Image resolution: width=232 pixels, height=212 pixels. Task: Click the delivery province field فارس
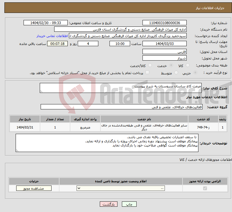coord(164,51)
